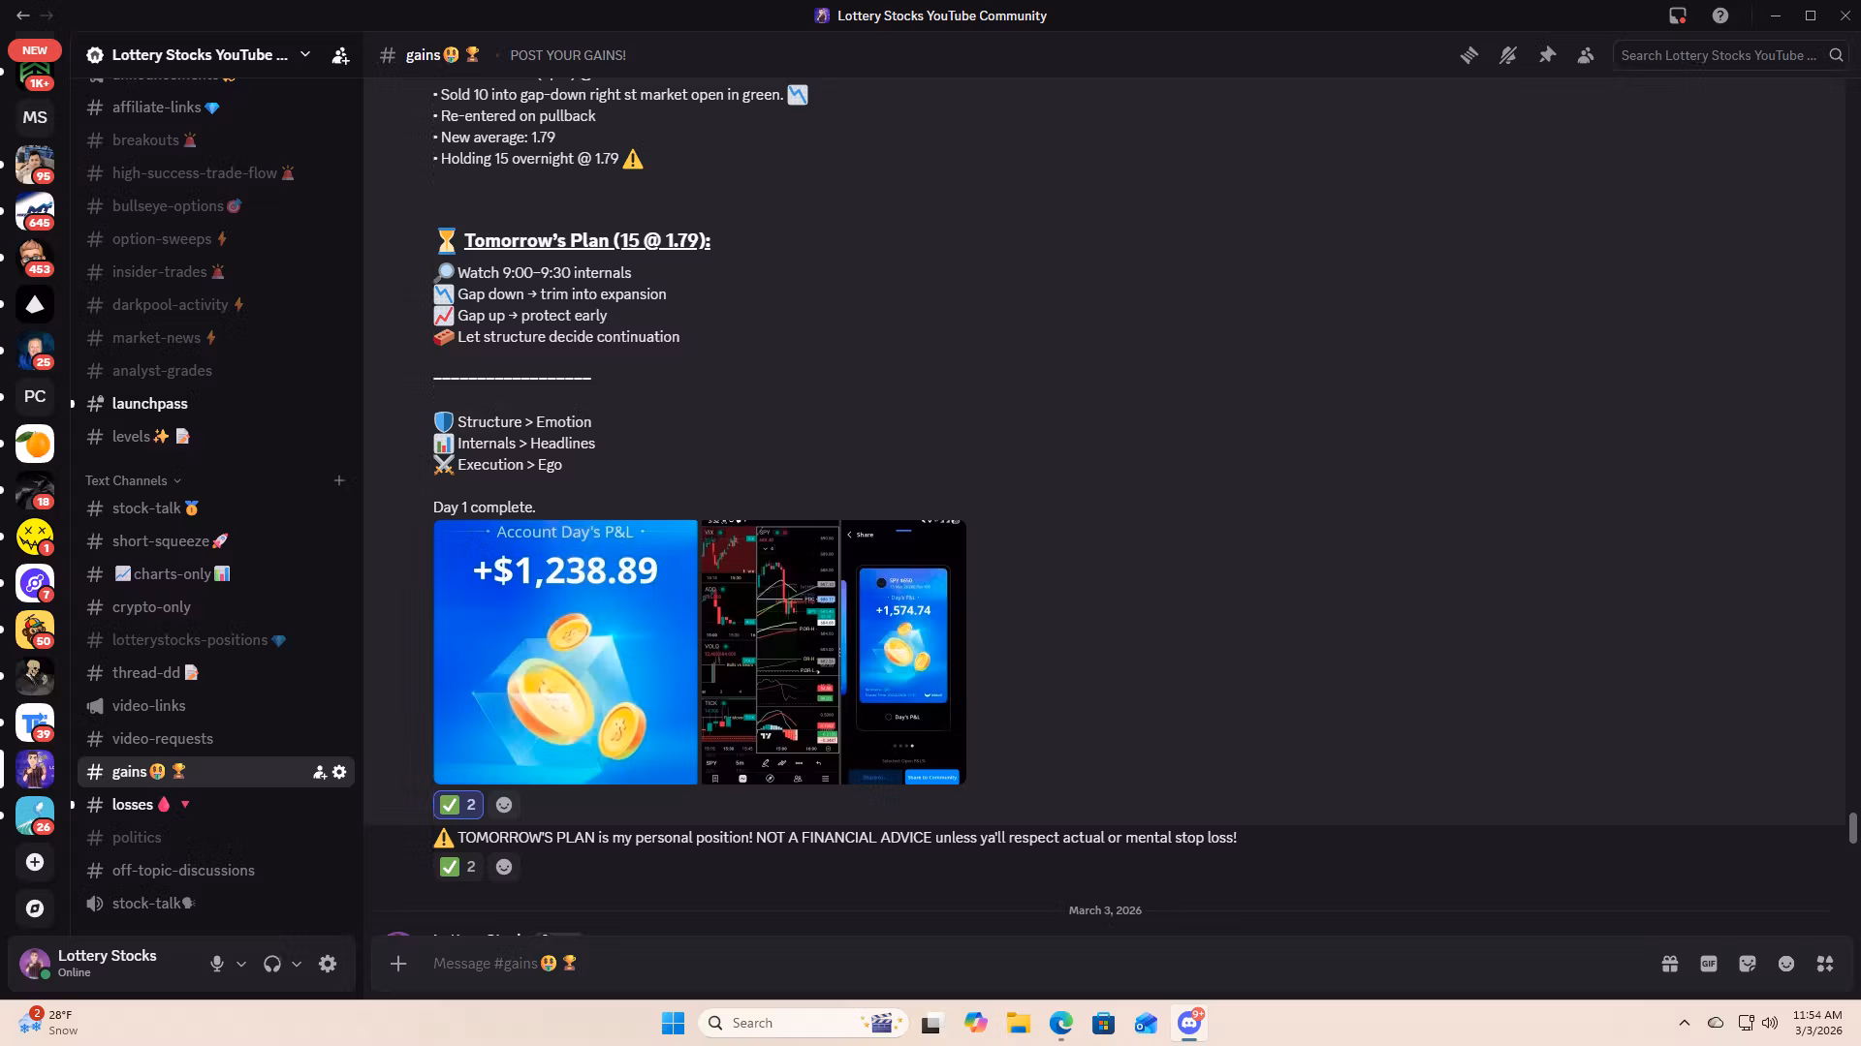Add reaction to the P&L image message

click(504, 805)
